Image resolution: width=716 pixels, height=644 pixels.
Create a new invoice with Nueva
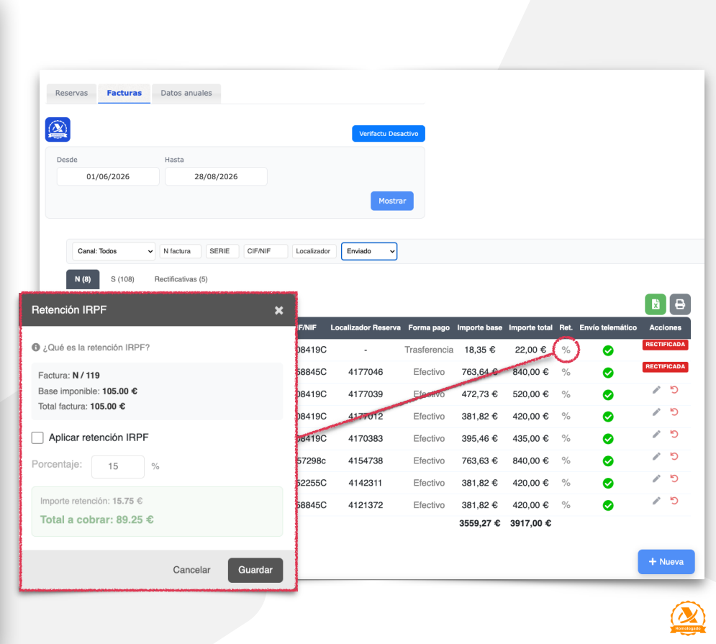coord(666,562)
